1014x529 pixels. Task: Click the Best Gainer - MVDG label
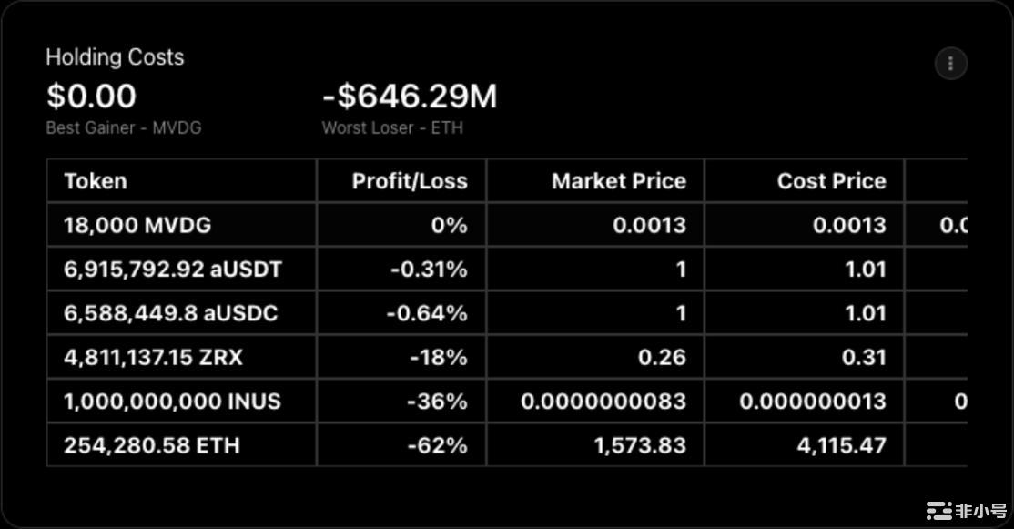point(124,128)
